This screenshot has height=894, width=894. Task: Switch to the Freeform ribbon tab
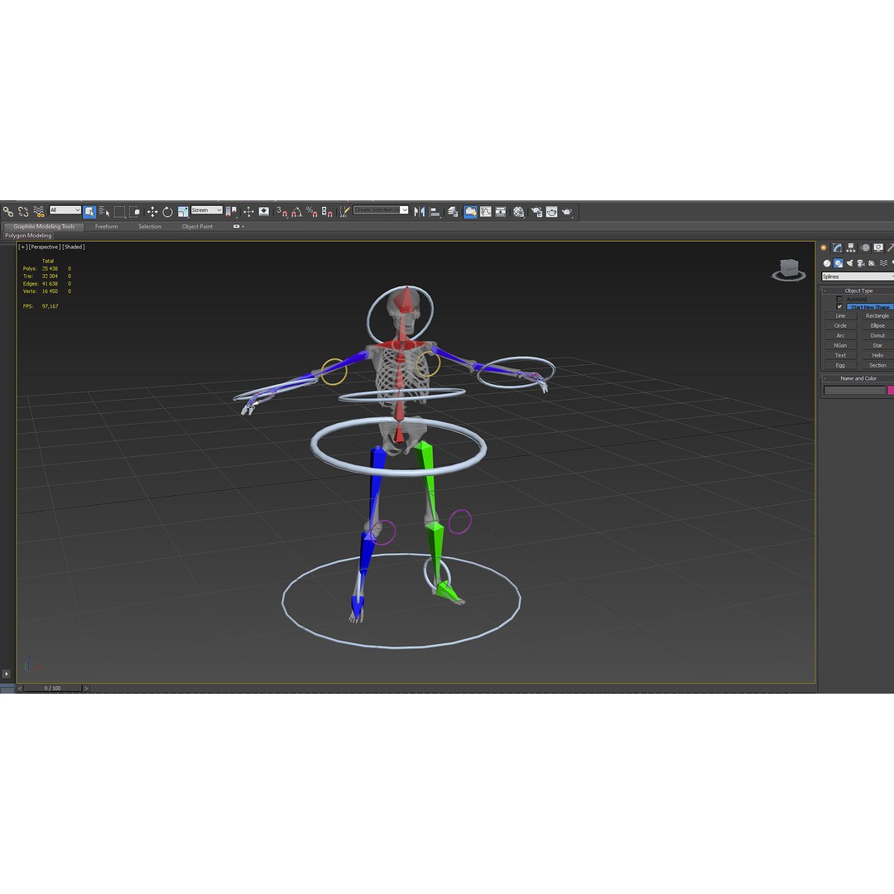point(106,226)
